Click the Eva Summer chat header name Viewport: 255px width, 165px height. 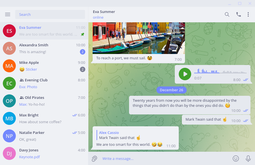(104, 12)
